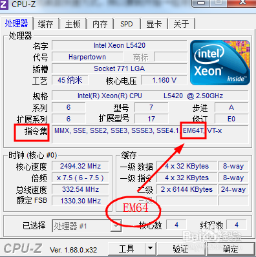
Task: Click the multiplier x 7.5 value
Action: click(x=80, y=178)
